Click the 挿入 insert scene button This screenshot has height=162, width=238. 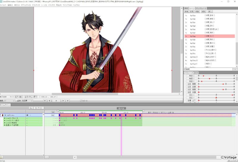tap(210, 11)
